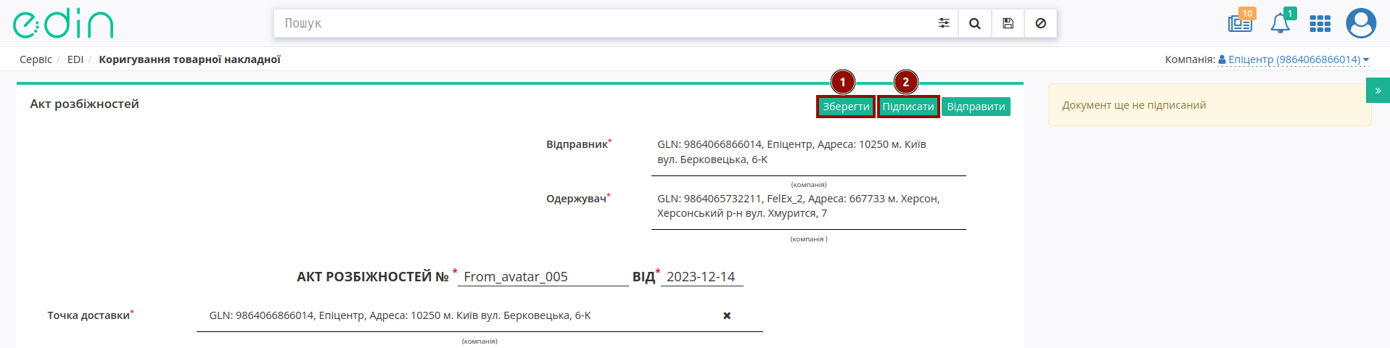Save search with floppy disk icon
The height and width of the screenshot is (348, 1390).
1008,23
